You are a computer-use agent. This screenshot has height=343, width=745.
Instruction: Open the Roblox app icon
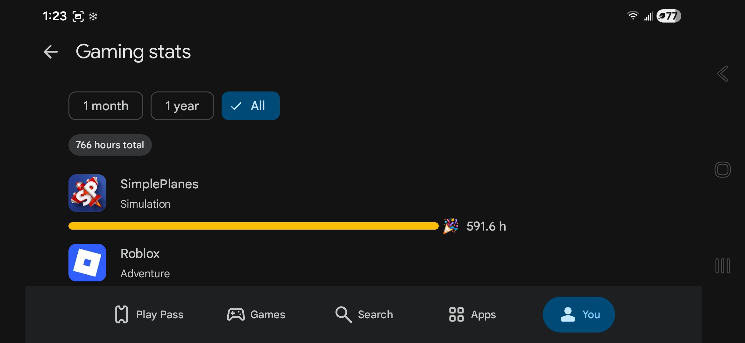(x=87, y=263)
